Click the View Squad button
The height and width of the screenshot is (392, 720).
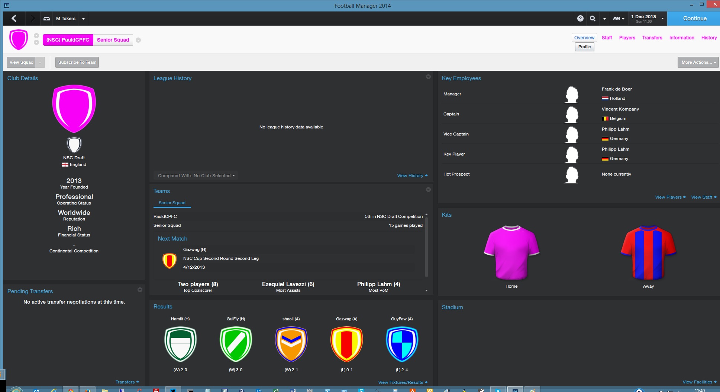point(22,62)
